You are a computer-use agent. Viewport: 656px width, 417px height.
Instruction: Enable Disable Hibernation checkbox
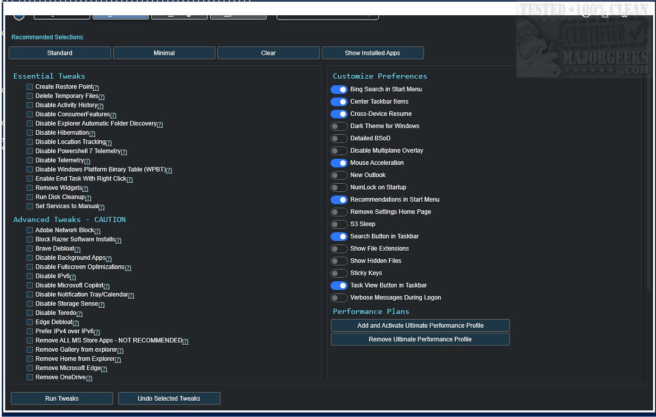coord(30,133)
